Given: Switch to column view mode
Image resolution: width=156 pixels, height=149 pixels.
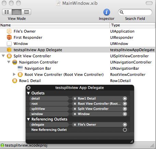Looking at the screenshot, I should point(26,12).
